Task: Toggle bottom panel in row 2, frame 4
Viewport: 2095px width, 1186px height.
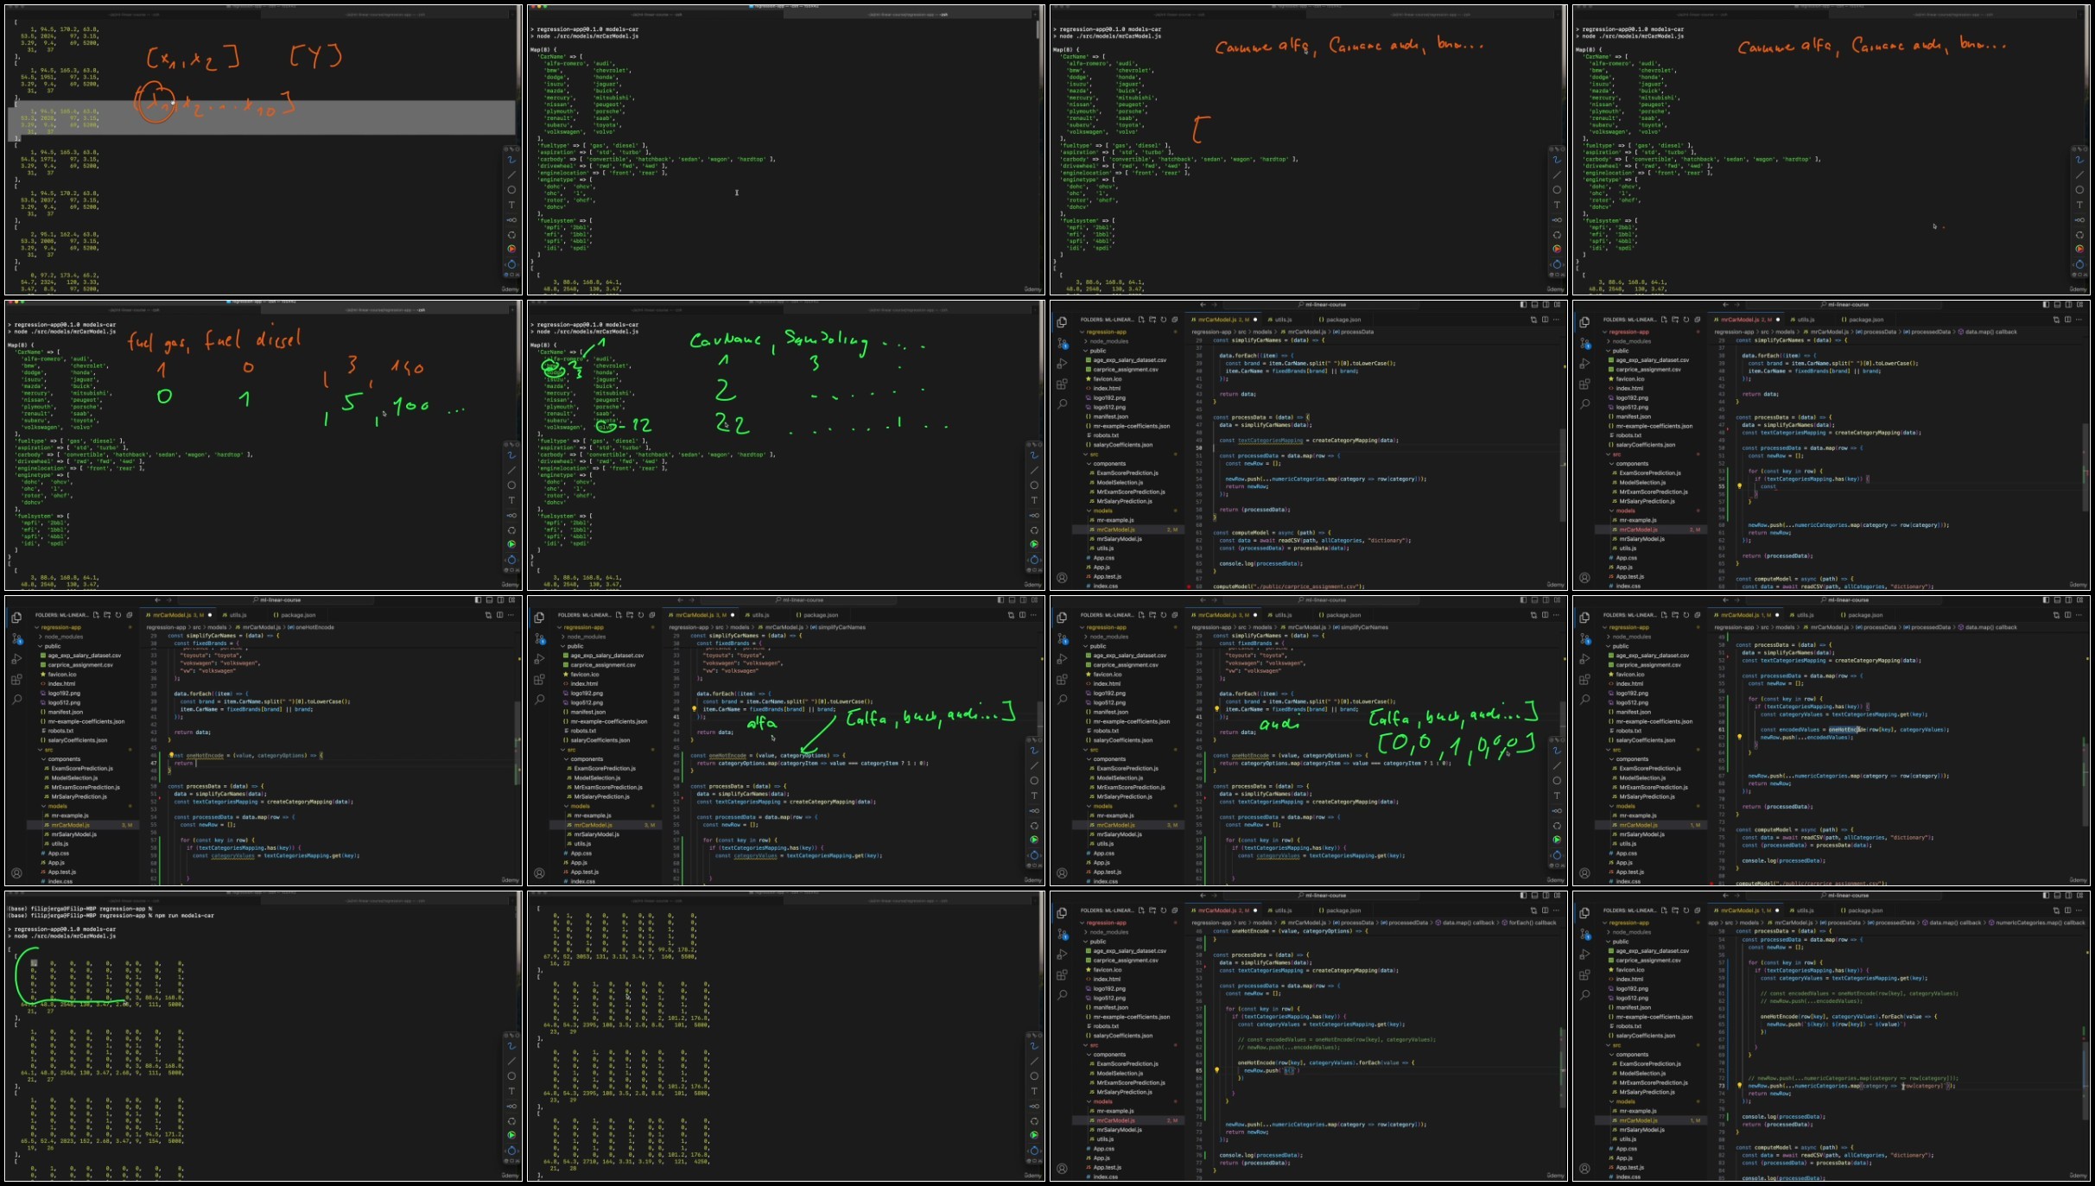Action: 2057,304
